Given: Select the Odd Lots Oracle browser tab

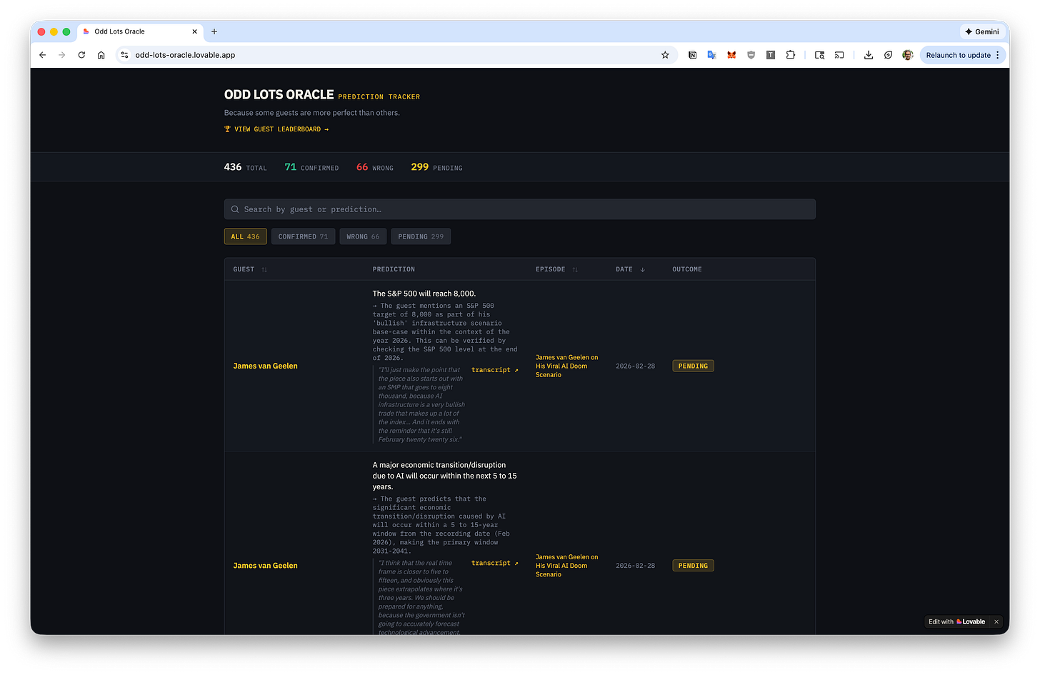Looking at the screenshot, I should coord(139,31).
